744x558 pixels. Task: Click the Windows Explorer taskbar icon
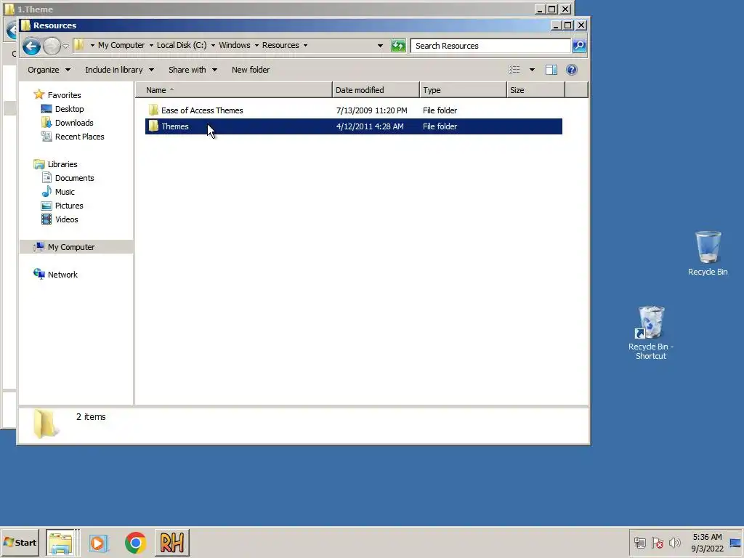[60, 542]
